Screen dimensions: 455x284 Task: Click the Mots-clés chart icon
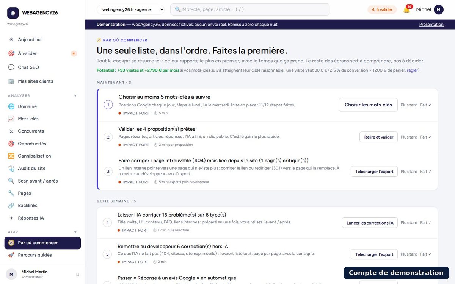pyautogui.click(x=11, y=119)
